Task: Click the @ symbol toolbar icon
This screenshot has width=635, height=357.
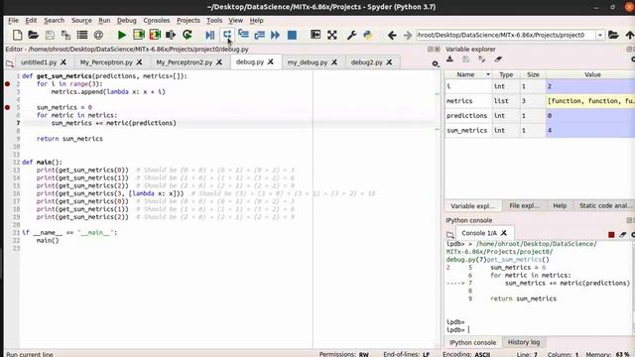Action: coord(98,35)
